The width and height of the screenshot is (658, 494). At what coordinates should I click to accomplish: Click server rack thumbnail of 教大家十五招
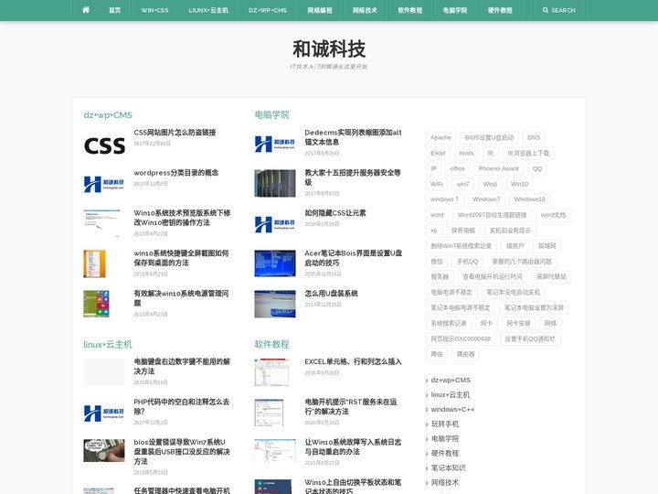point(275,183)
